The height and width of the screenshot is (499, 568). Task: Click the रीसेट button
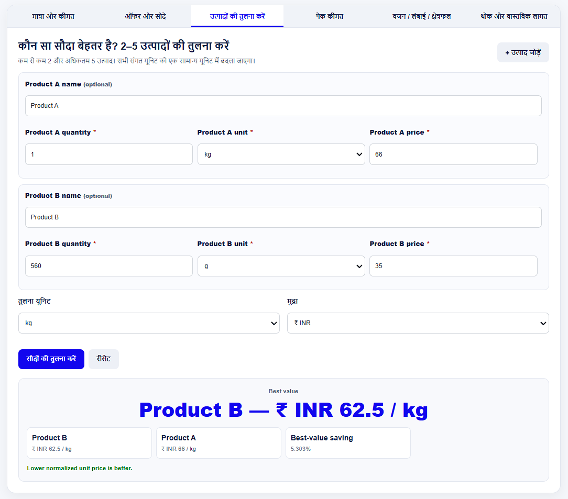tap(104, 359)
